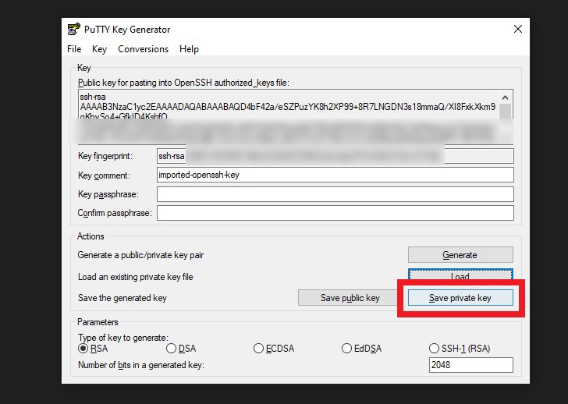Click Save public key
Image resolution: width=568 pixels, height=404 pixels.
[x=350, y=298]
